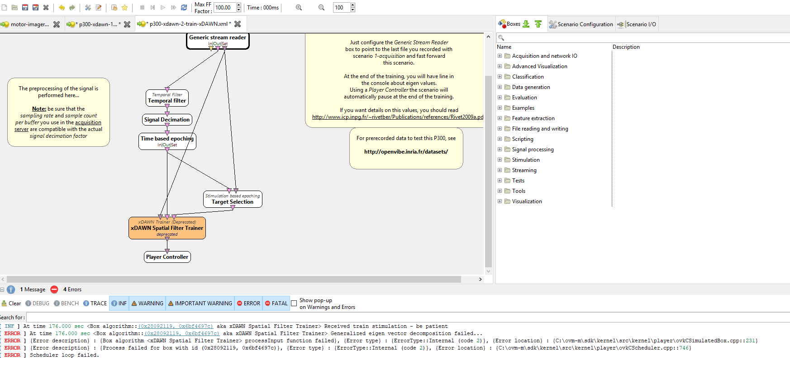
Task: Click the Boxes panel search field
Action: click(x=643, y=38)
